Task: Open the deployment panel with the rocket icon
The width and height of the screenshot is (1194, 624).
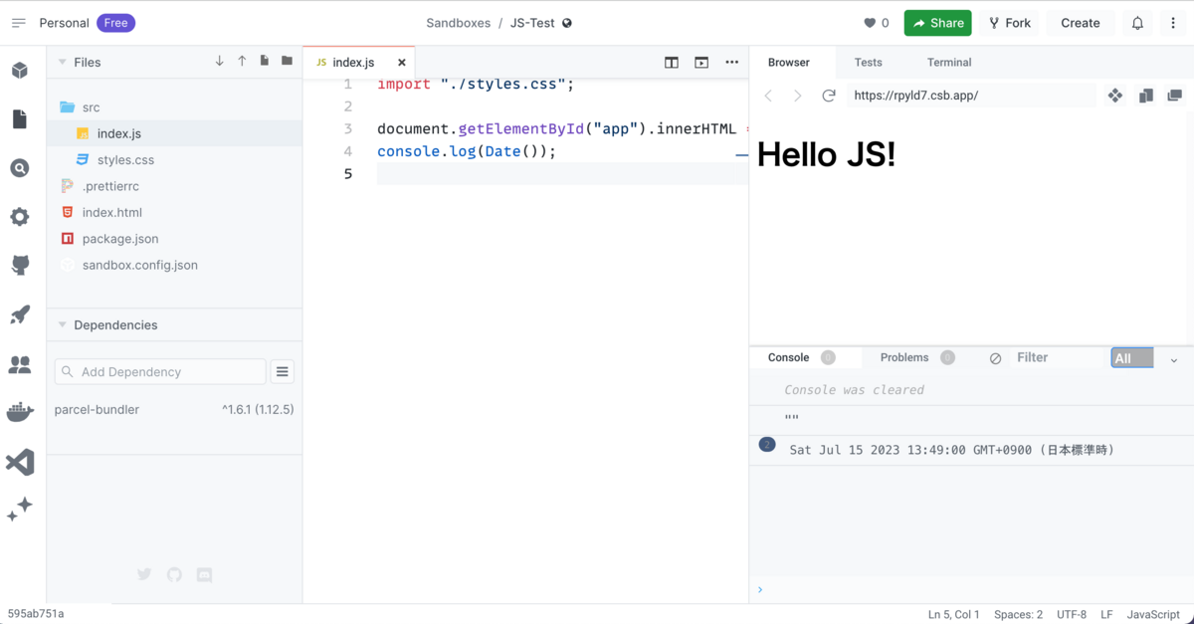Action: (20, 314)
